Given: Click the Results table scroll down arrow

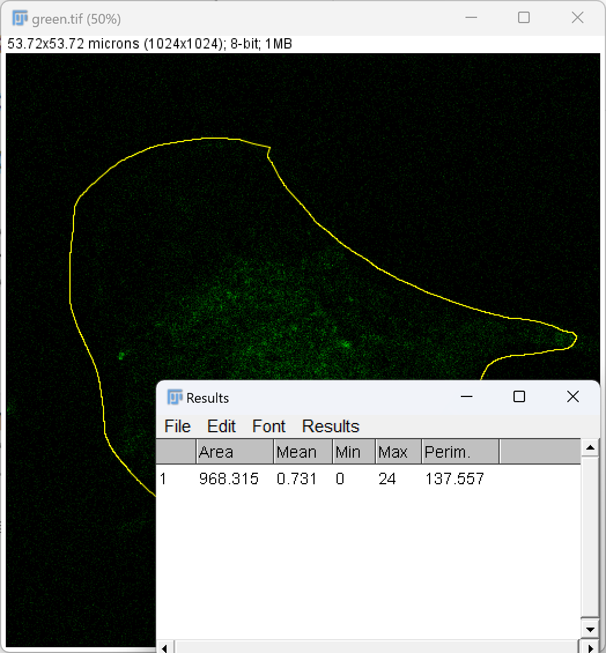Looking at the screenshot, I should coord(590,629).
